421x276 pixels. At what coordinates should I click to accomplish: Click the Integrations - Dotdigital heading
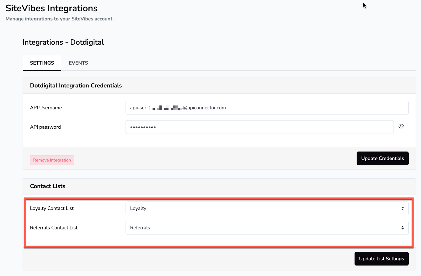point(63,42)
